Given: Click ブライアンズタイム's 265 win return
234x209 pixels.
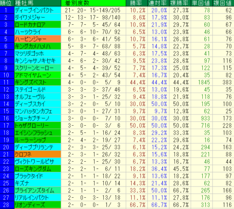Looking at the screenshot, I should tap(206, 190).
